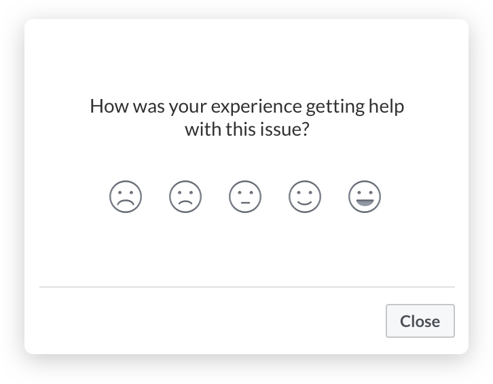The width and height of the screenshot is (493, 384).
Task: Rate the experience as best with last face
Action: tap(365, 197)
